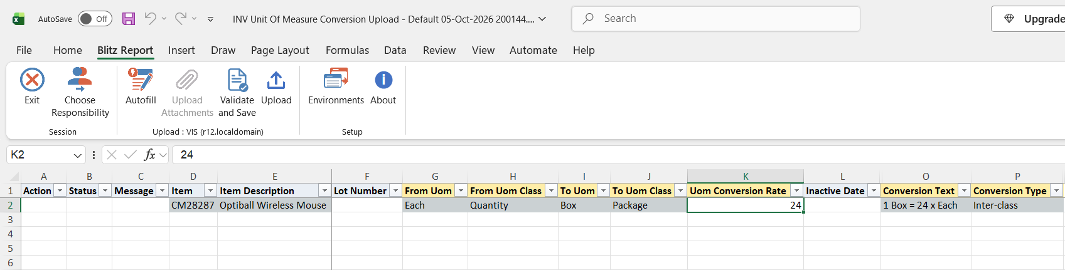This screenshot has width=1065, height=270.
Task: Open the Status column filter dropdown
Action: 105,190
